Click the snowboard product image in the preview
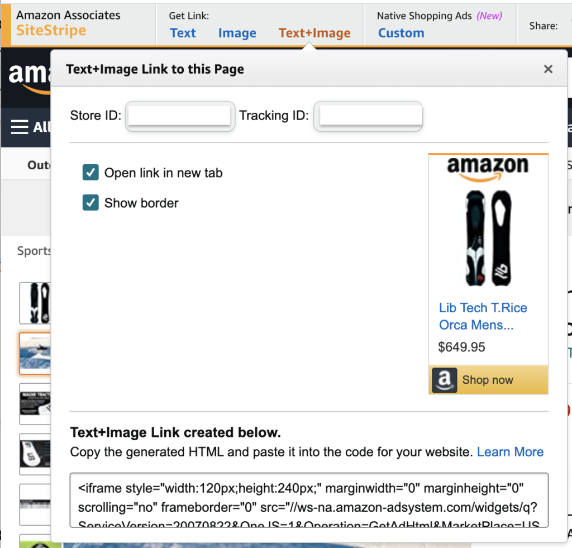Viewport: 572px width, 548px height. tap(488, 238)
